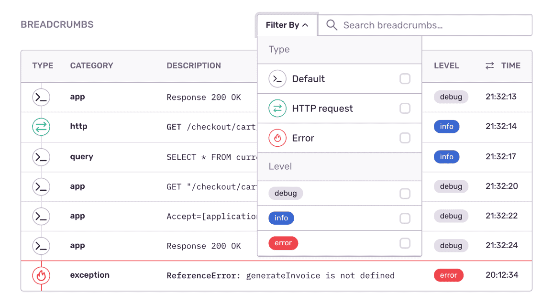The height and width of the screenshot is (305, 553).
Task: Click the green HTTP arrows icon on the http row
Action: [41, 127]
